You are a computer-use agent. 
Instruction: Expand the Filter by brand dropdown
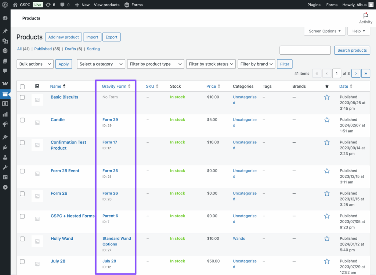pos(256,64)
